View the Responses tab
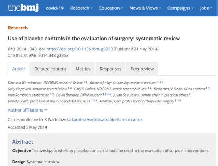 click(x=110, y=69)
